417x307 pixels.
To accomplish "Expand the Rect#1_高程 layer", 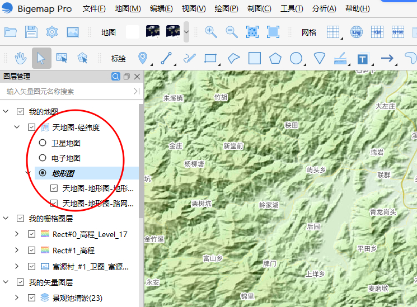I will [x=17, y=250].
